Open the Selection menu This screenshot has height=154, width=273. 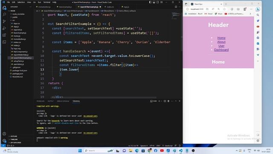click(x=21, y=2)
